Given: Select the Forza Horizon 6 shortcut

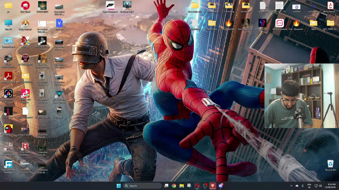Looking at the screenshot, I should (x=110, y=7).
